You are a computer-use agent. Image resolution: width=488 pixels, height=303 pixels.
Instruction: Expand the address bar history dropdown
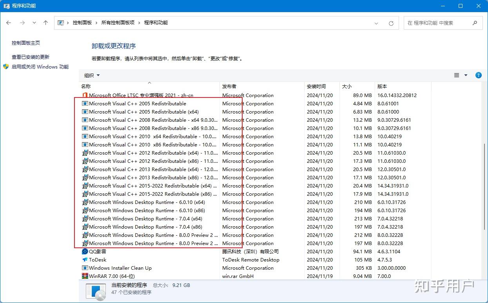pyautogui.click(x=376, y=23)
